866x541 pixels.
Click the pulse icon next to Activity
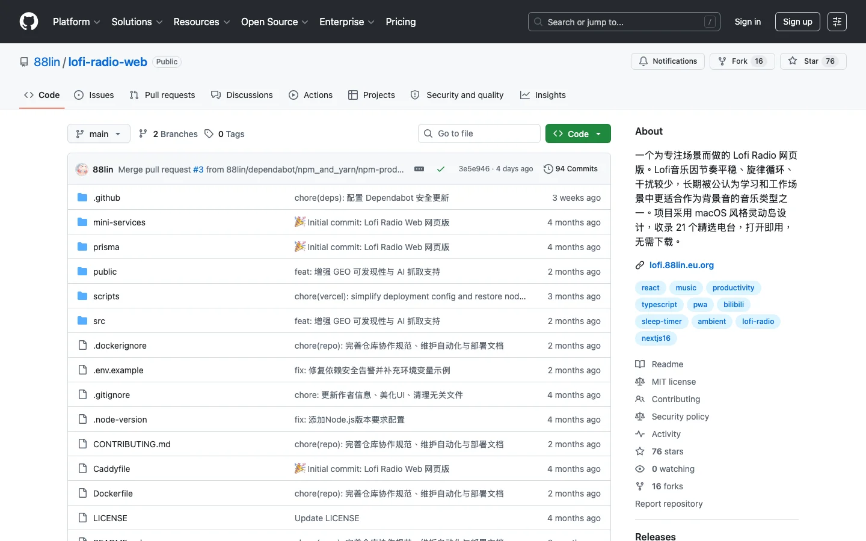[640, 434]
